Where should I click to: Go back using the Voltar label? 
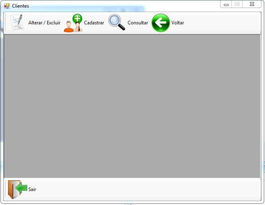click(178, 23)
